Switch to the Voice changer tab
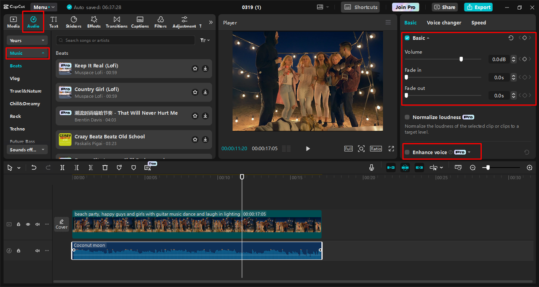Viewport: 539px width, 287px height. pyautogui.click(x=444, y=23)
